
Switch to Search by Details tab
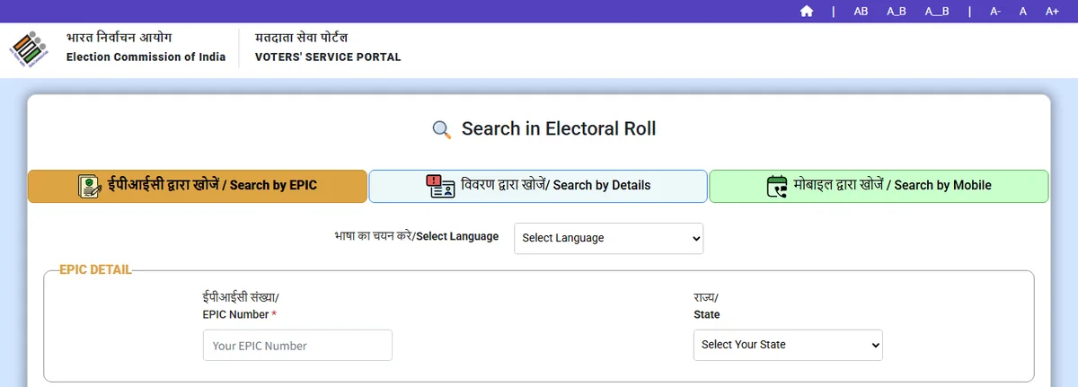[x=538, y=186]
